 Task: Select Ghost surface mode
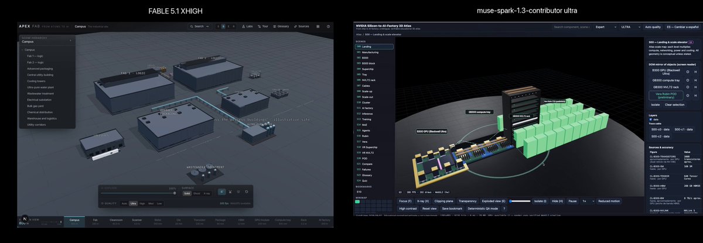[197, 193]
